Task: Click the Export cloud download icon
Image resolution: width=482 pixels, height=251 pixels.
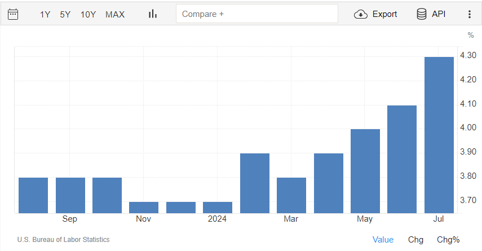Action: tap(361, 14)
